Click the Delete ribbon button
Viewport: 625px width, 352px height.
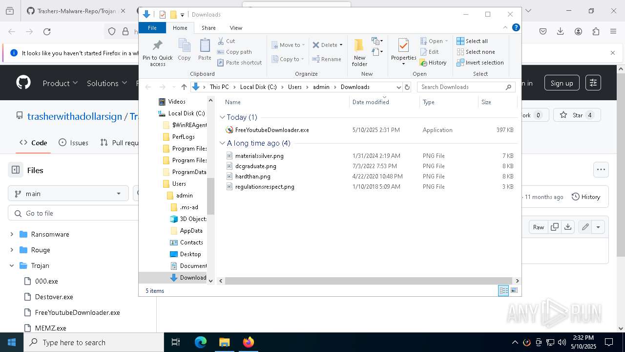click(327, 45)
